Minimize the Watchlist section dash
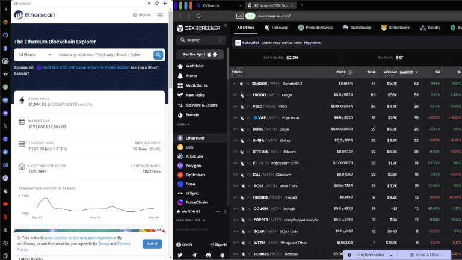Viewport: 462px width, 260px height. tap(218, 212)
